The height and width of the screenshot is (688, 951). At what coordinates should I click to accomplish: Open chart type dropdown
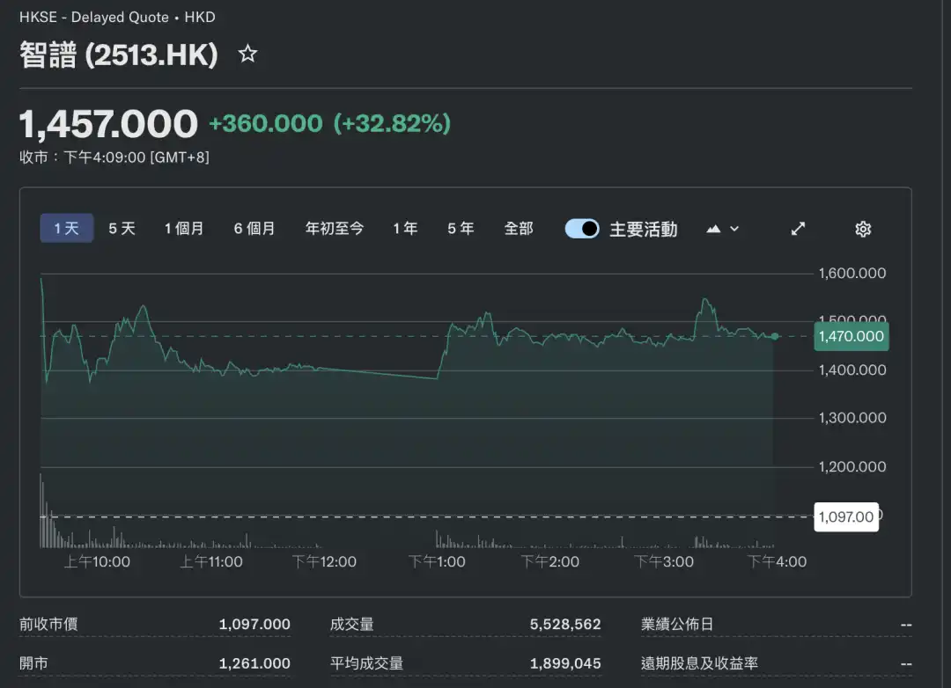(x=723, y=229)
